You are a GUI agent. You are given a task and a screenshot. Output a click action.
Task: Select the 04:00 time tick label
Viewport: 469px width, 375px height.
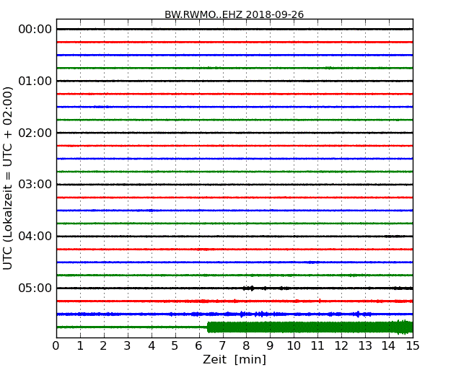click(35, 236)
